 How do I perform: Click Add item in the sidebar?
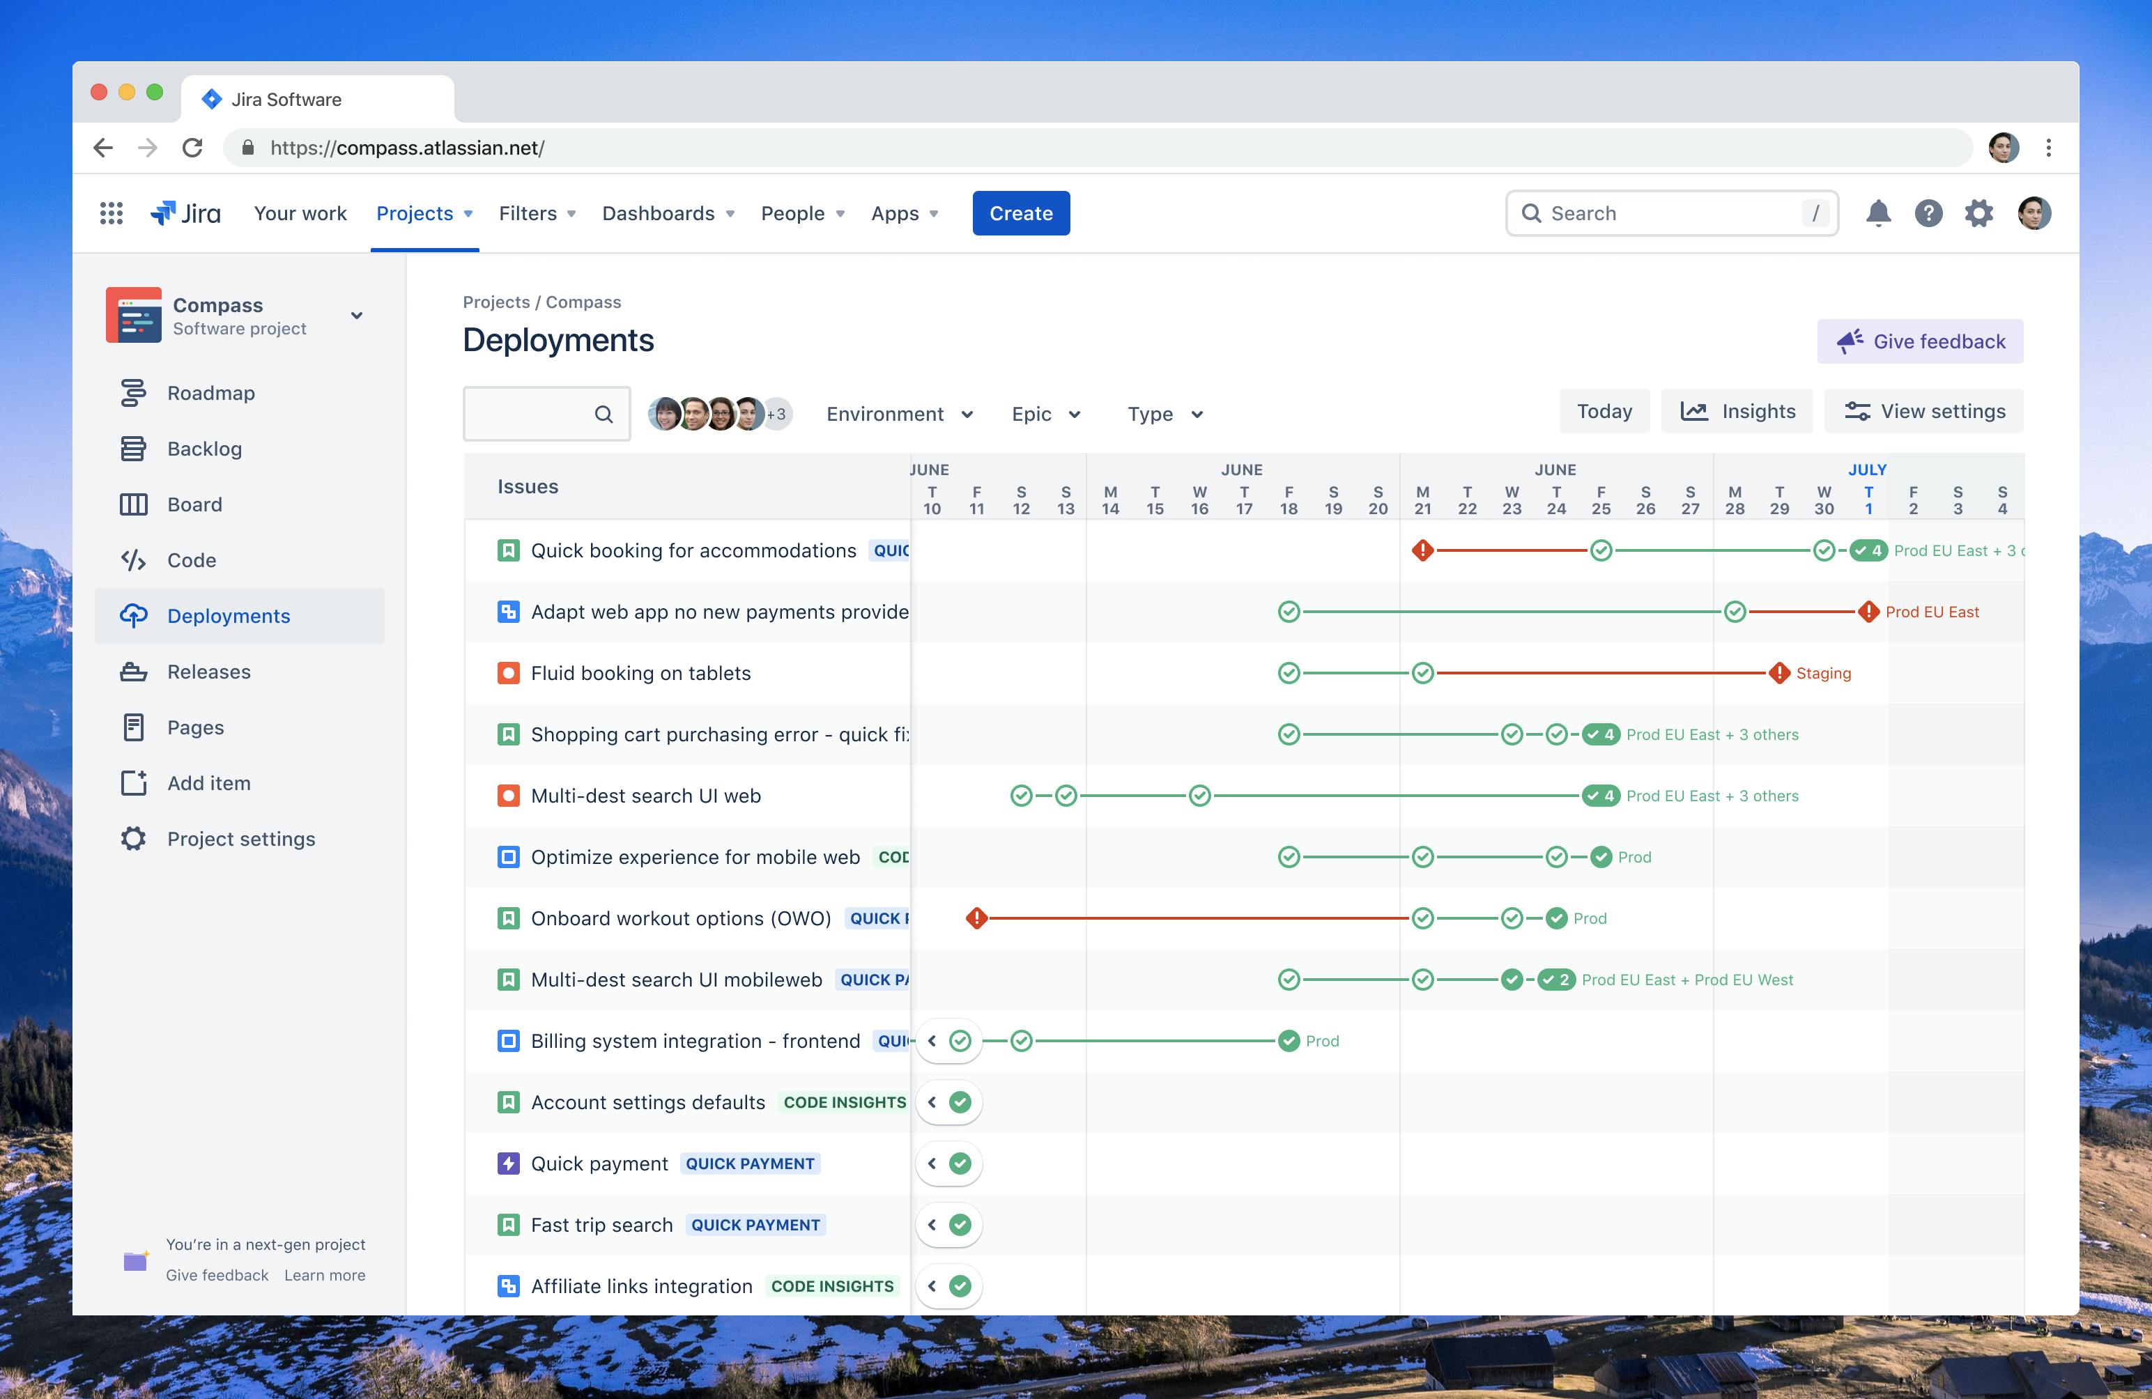tap(240, 784)
